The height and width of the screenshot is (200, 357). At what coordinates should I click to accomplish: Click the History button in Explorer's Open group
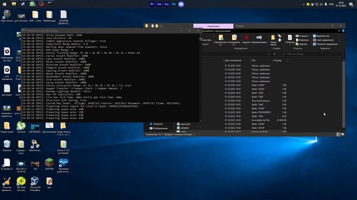(x=301, y=44)
